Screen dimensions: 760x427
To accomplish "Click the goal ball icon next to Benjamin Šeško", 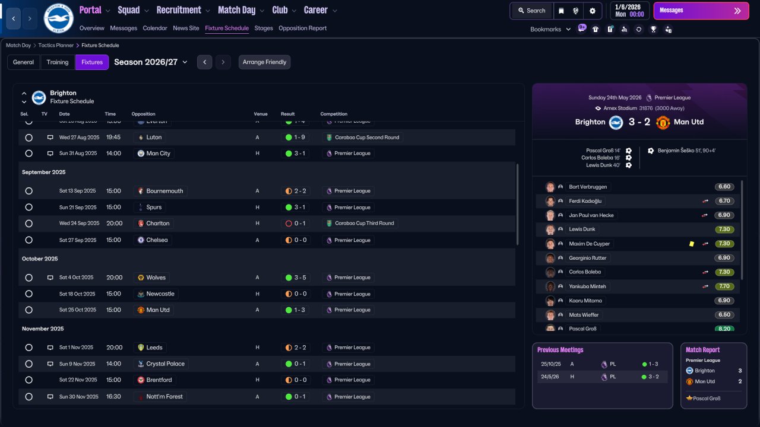I will pyautogui.click(x=651, y=151).
